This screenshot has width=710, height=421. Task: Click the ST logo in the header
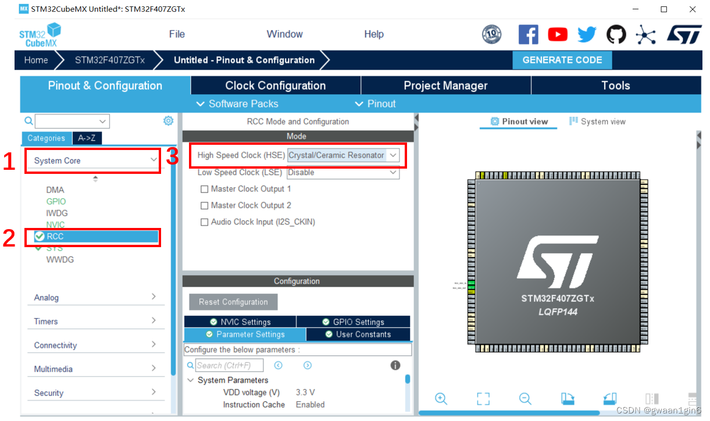coord(684,34)
